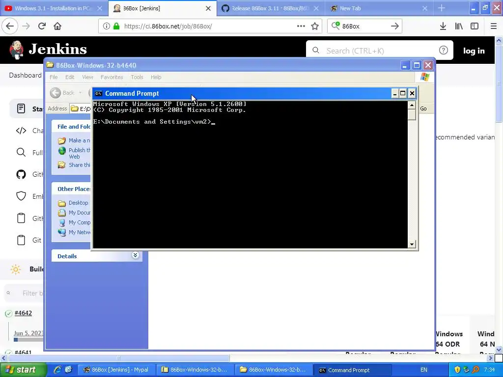Image resolution: width=503 pixels, height=377 pixels.
Task: Open Favorites menu in Explorer window
Action: click(112, 77)
